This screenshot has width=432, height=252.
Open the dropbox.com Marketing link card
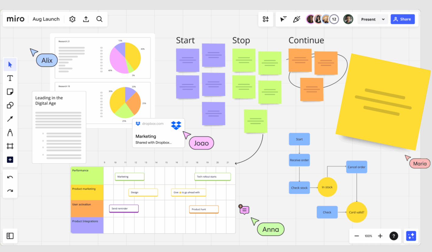tap(158, 133)
